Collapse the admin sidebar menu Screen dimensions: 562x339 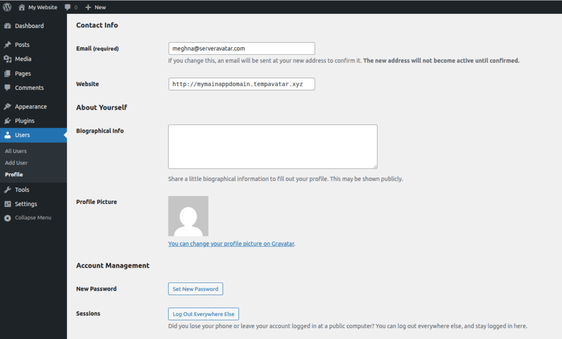point(28,217)
